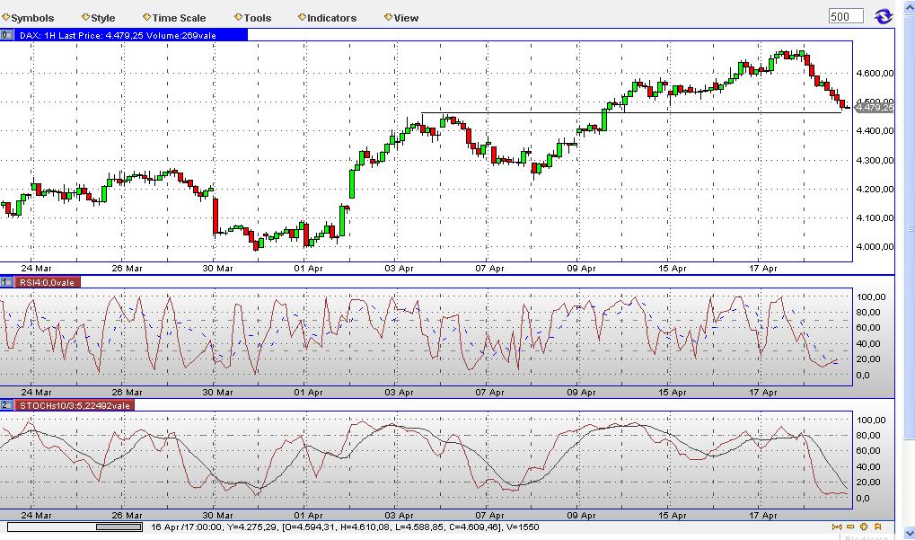Click the current price tag 4.479,25 on the axis
The image size is (915, 540).
point(875,107)
